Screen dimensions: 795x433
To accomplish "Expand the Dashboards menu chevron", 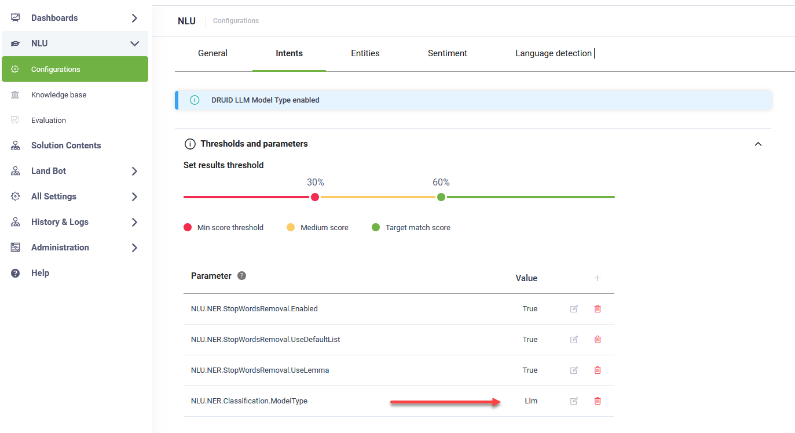I will point(134,18).
